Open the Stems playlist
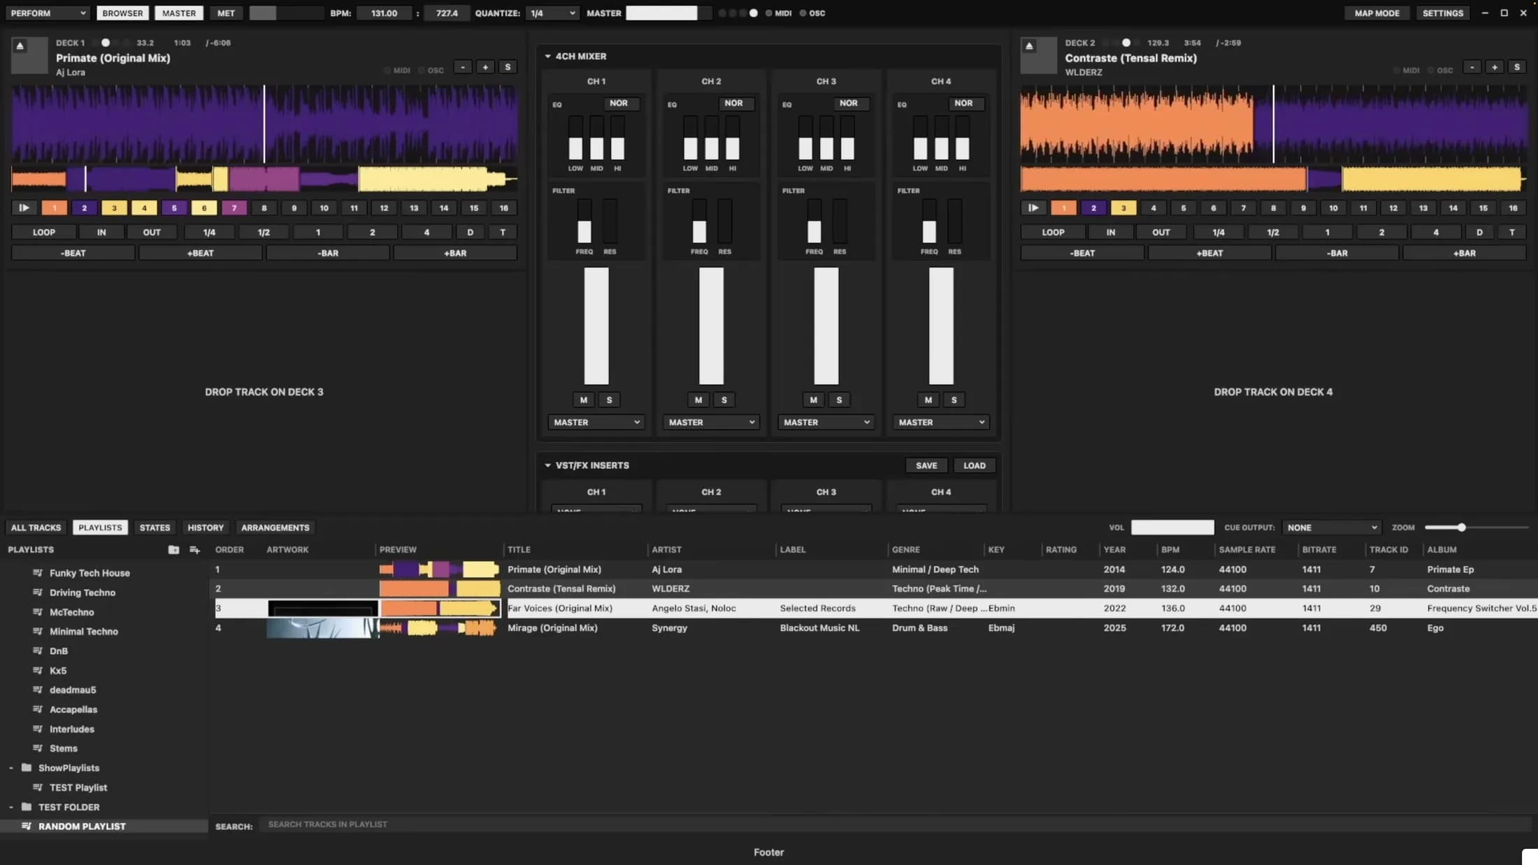Viewport: 1538px width, 865px height. coord(64,748)
